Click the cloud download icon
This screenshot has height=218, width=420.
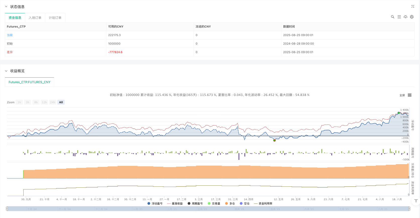click(x=405, y=17)
